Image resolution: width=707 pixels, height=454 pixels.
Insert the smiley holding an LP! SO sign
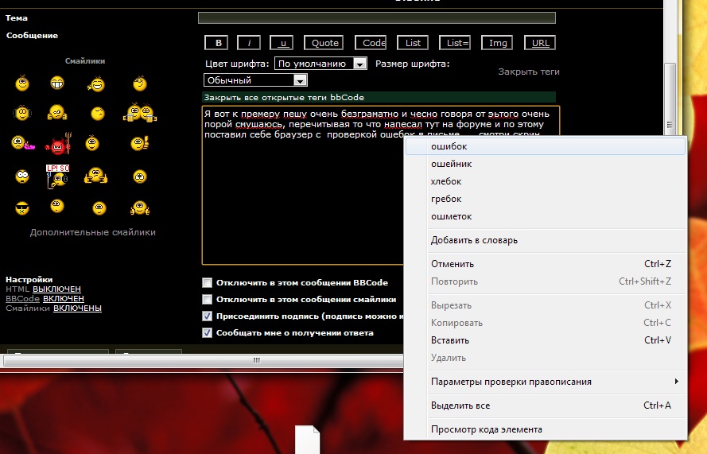[57, 176]
